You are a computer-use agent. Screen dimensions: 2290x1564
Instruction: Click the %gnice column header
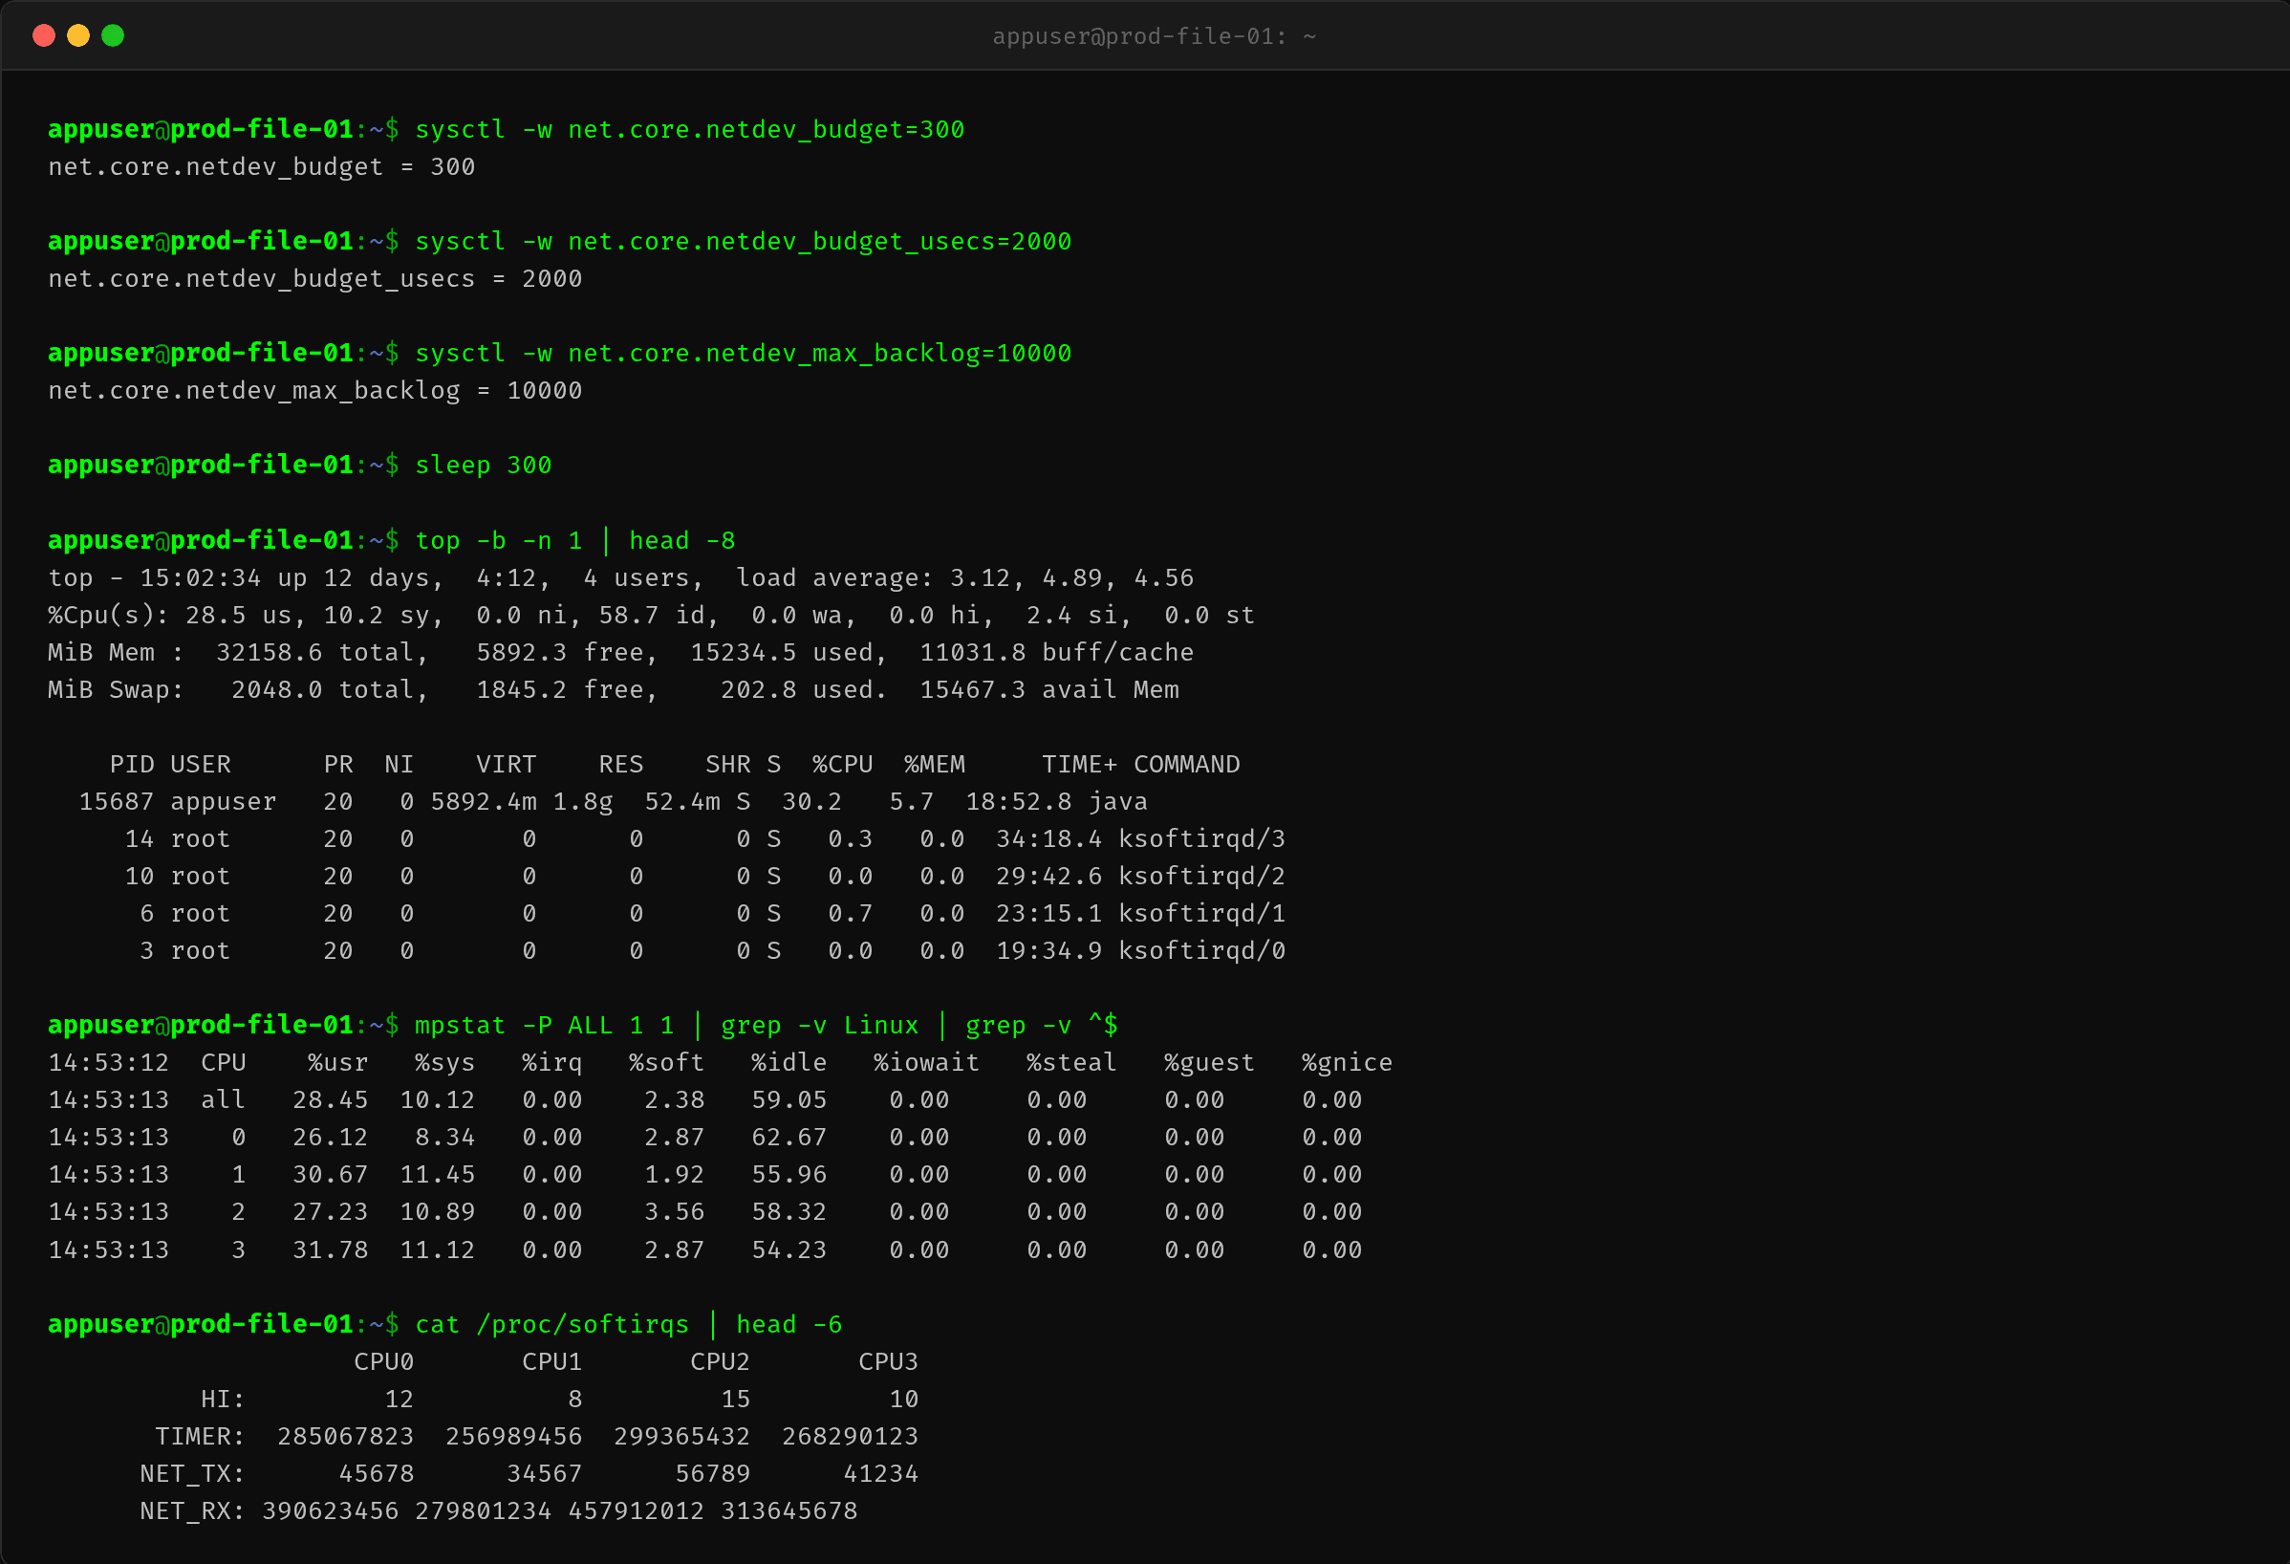1347,1063
